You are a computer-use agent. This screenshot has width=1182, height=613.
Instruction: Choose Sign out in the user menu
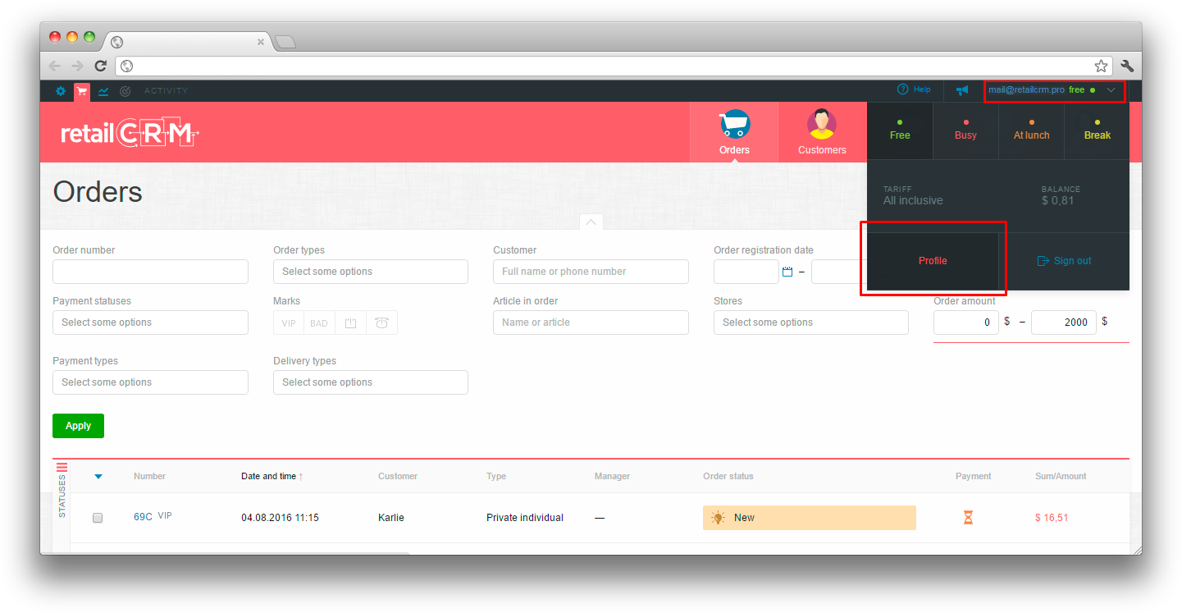1064,261
